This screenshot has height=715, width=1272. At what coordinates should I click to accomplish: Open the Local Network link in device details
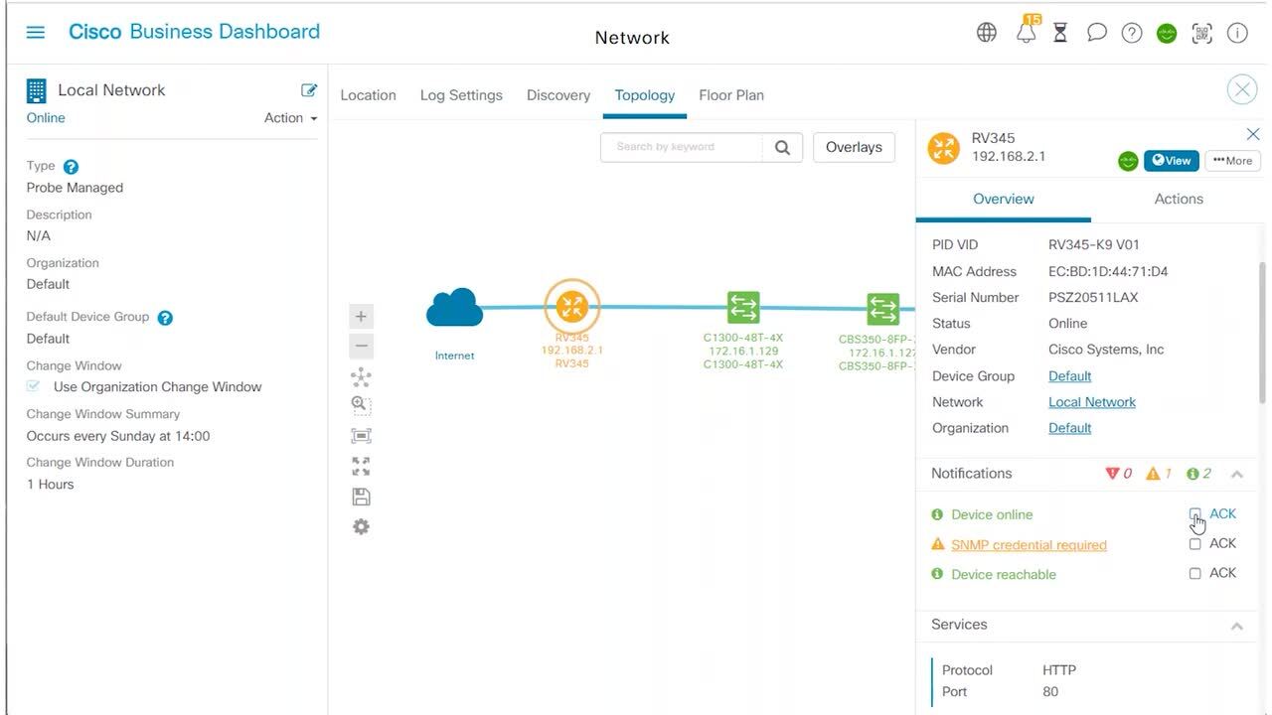pos(1091,401)
